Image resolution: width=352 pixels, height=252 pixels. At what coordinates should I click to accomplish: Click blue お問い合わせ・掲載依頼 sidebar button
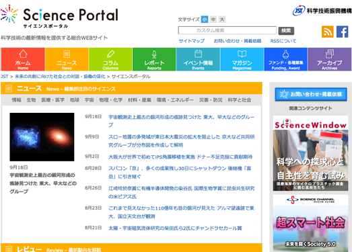click(x=311, y=94)
